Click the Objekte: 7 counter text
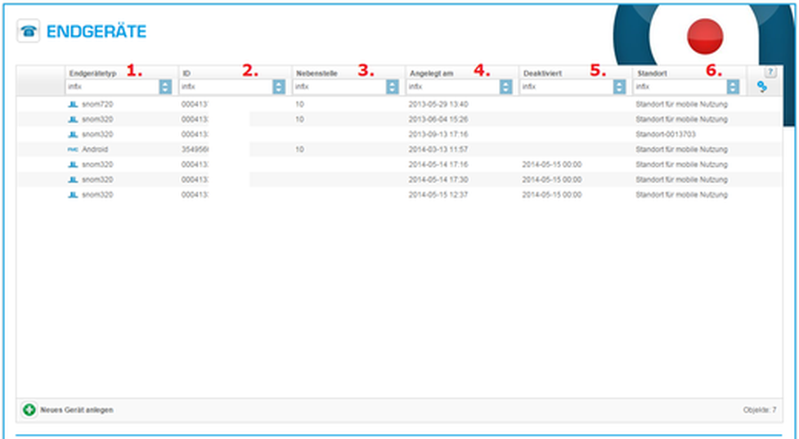This screenshot has width=799, height=439. 760,410
